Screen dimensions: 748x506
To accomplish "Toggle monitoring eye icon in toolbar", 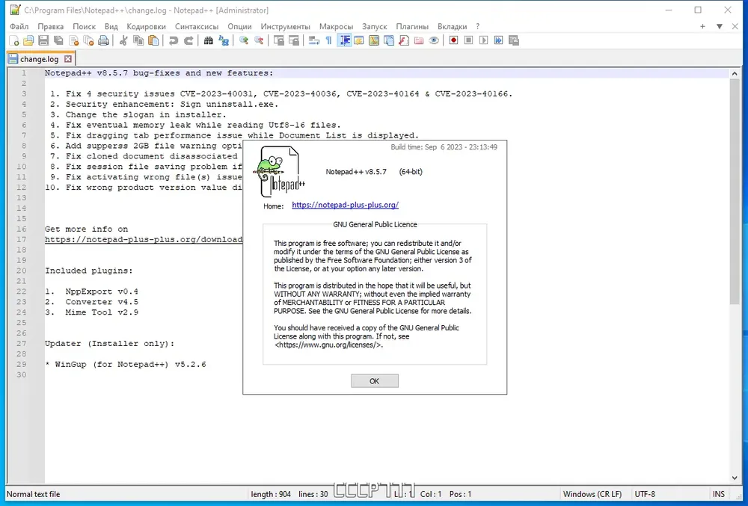I will tap(434, 40).
